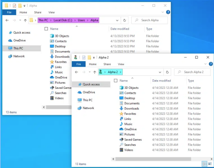Open File menu in Alpha 2 window
This screenshot has height=168, width=214.
tap(79, 64)
